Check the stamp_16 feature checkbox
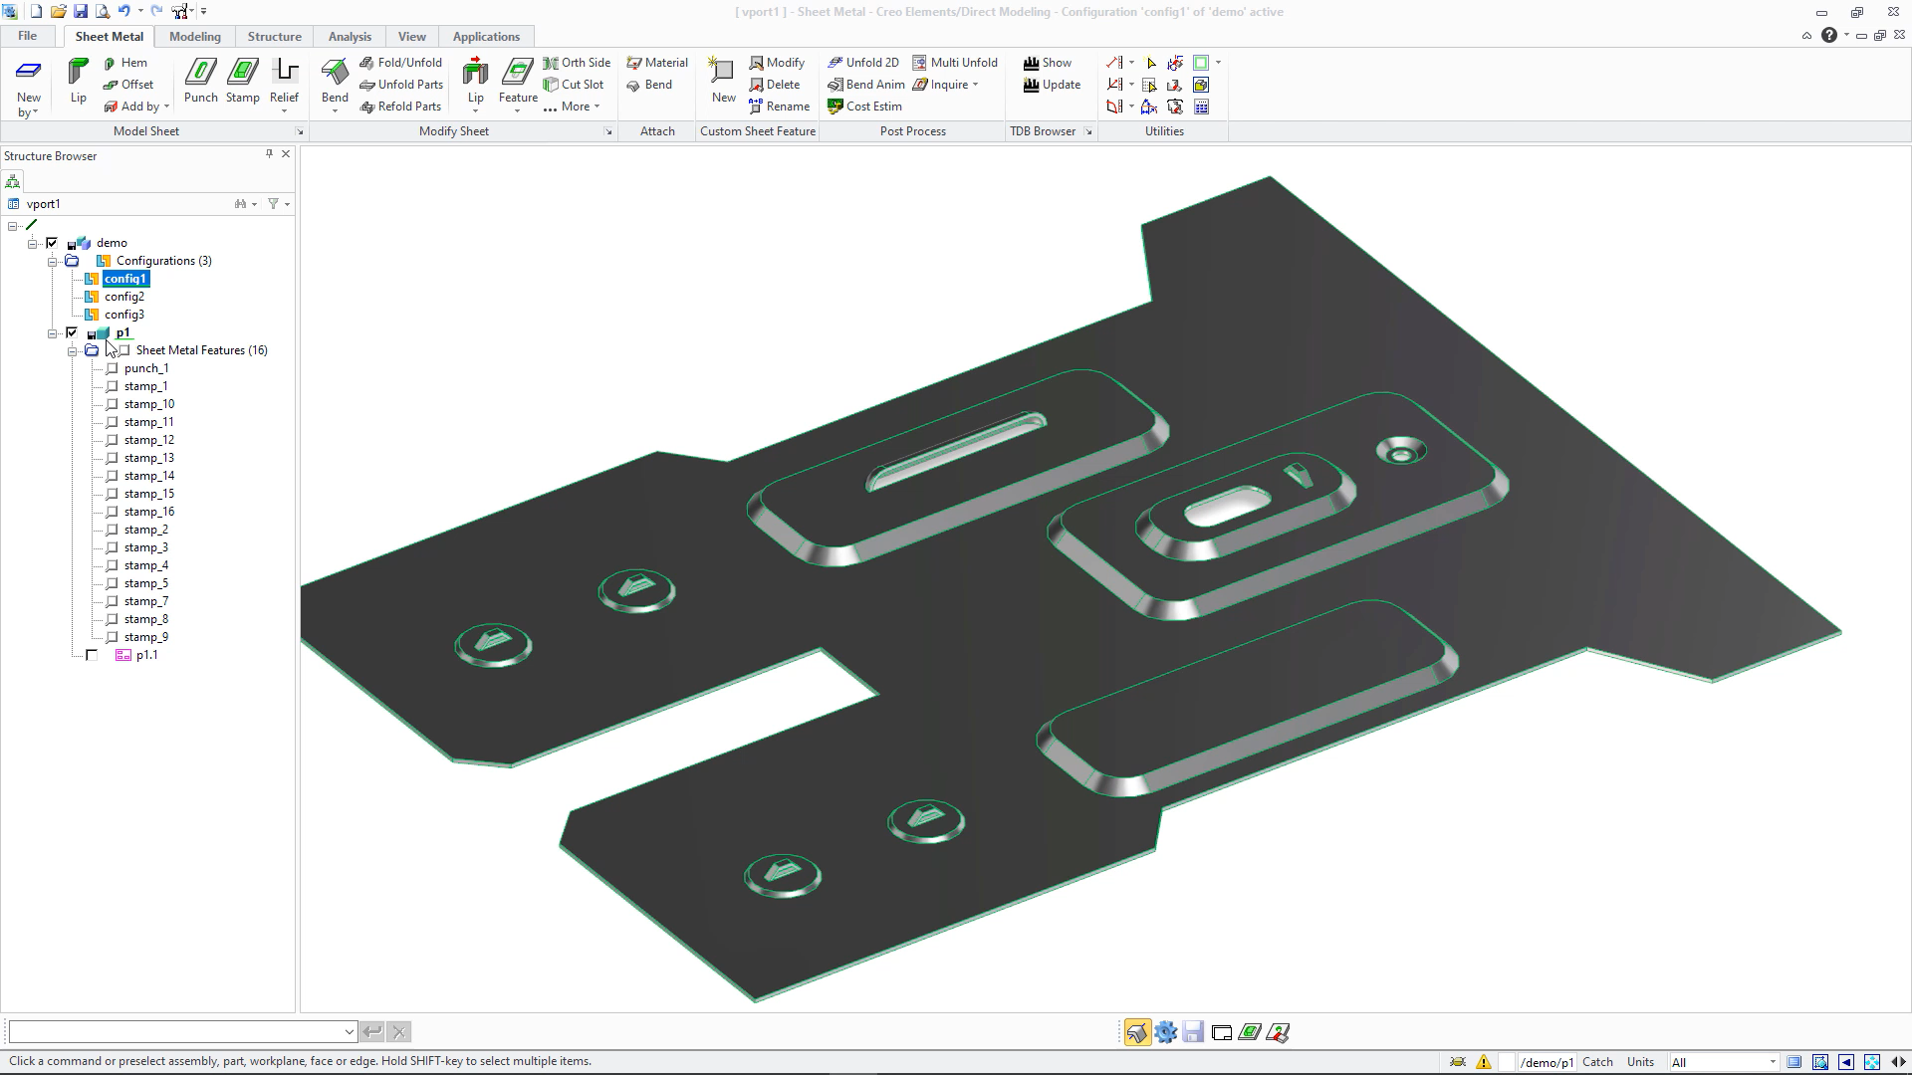This screenshot has height=1075, width=1912. coord(112,512)
